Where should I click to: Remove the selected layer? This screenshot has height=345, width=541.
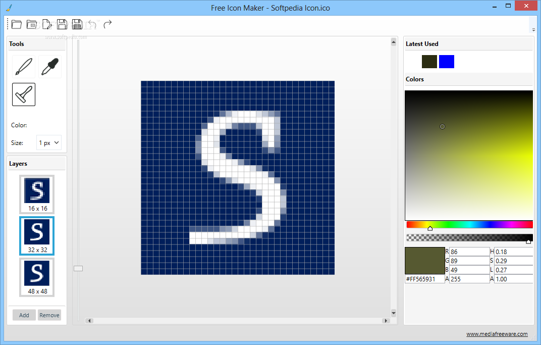[49, 315]
